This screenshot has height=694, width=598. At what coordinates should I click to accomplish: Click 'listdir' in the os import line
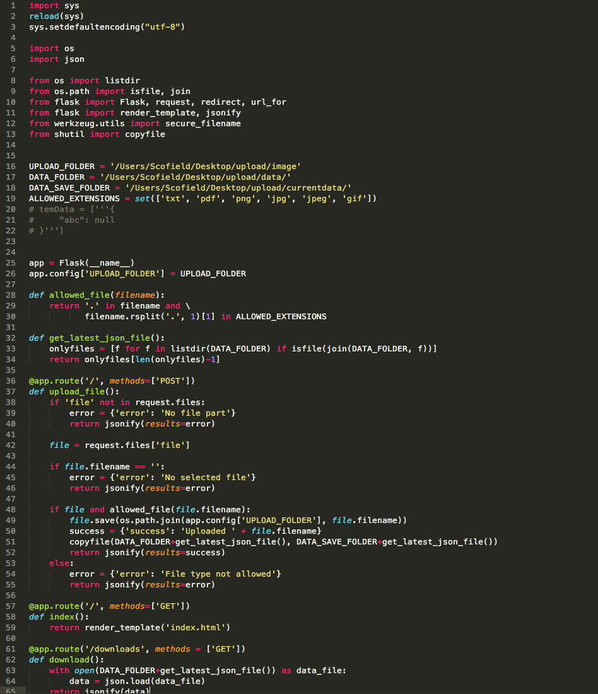coord(122,81)
